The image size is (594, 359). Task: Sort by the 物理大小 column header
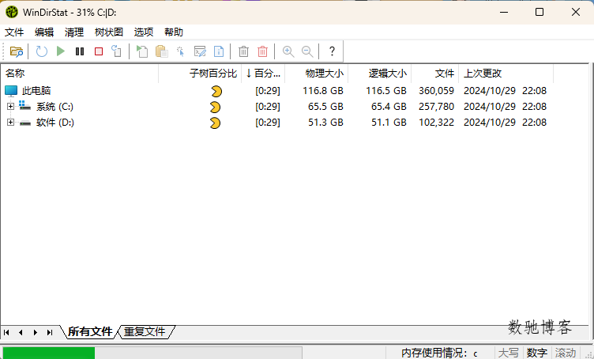pyautogui.click(x=316, y=74)
